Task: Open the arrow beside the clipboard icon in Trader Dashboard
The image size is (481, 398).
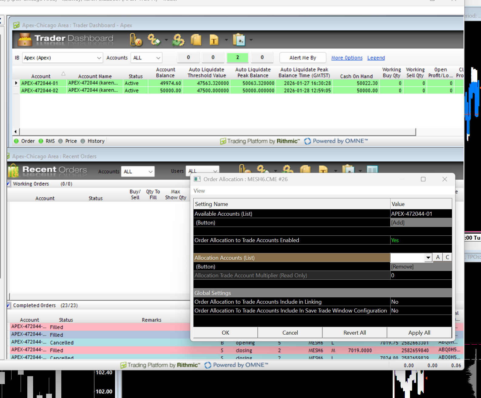Action: click(251, 40)
